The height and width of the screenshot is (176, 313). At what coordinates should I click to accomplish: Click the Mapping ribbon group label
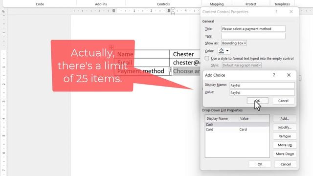(217, 4)
